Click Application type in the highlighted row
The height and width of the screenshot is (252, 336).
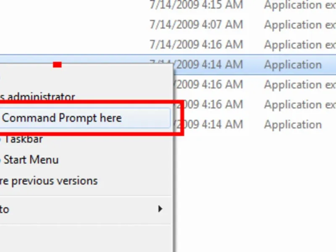coord(293,65)
